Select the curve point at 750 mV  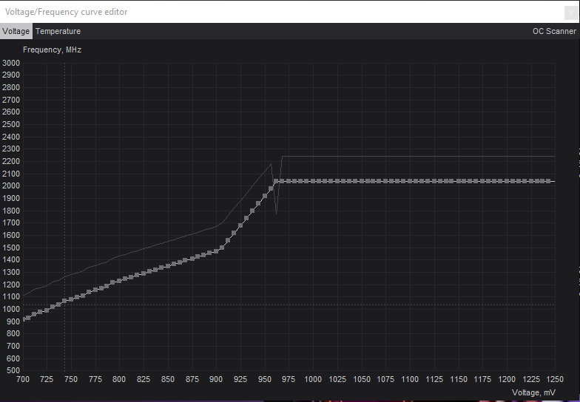point(71,299)
